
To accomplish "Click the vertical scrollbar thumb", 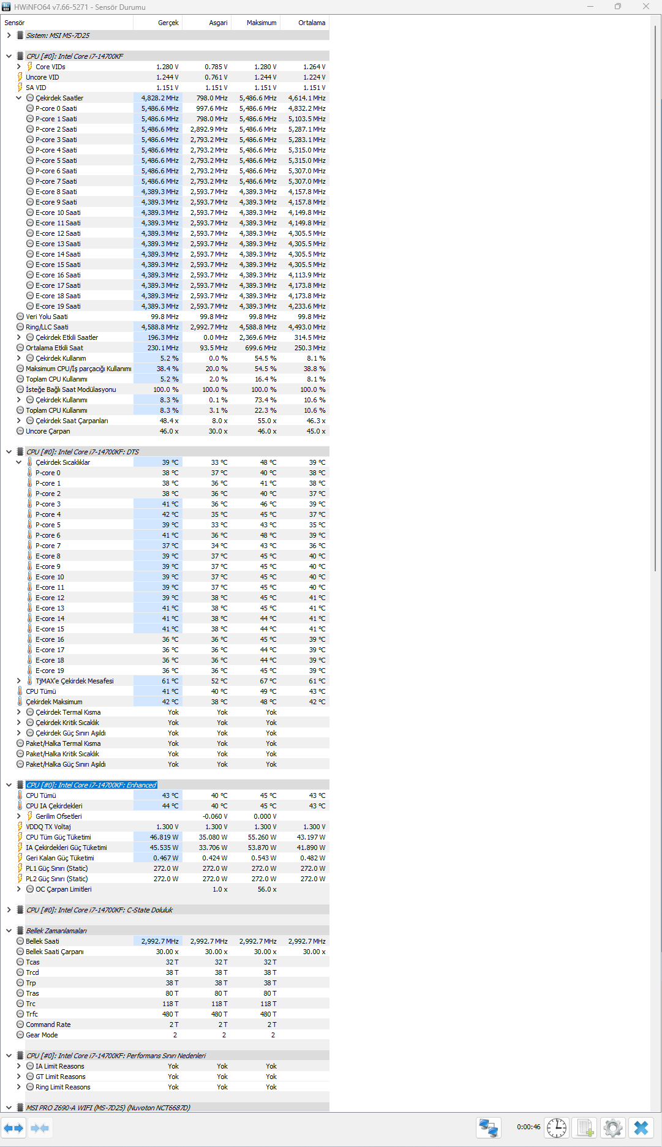I will [x=656, y=298].
